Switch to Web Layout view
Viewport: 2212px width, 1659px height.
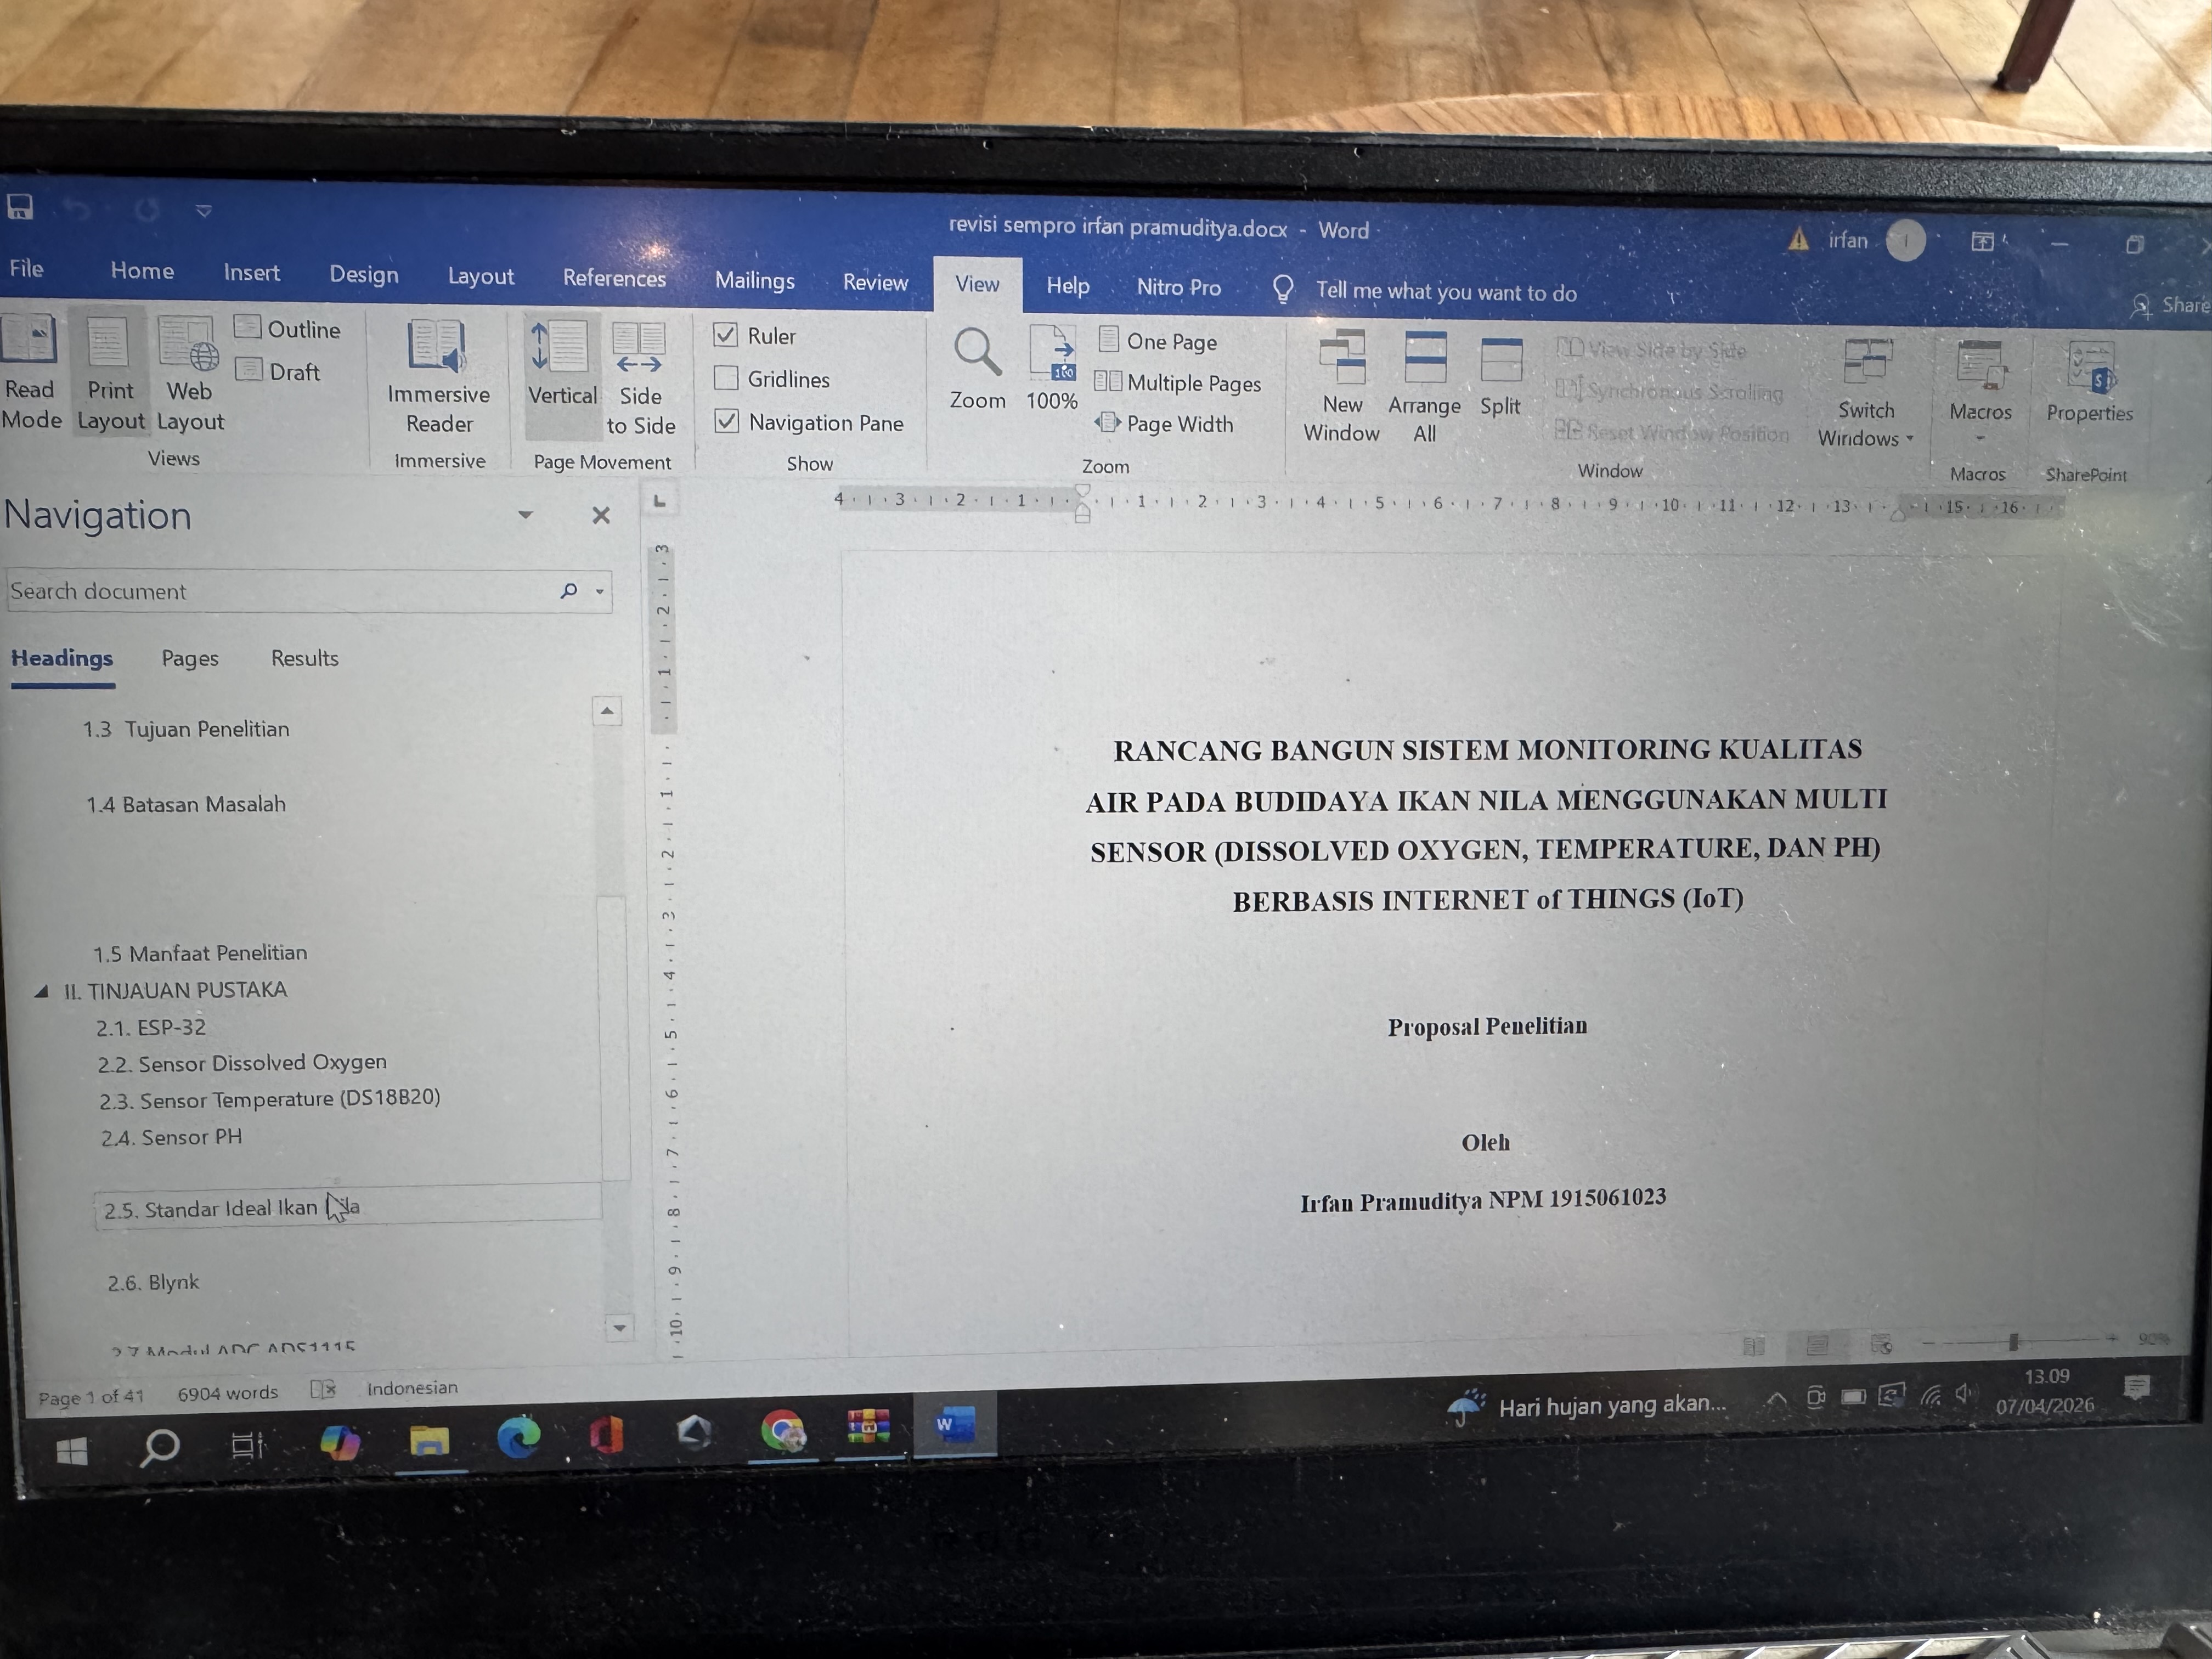pos(190,374)
